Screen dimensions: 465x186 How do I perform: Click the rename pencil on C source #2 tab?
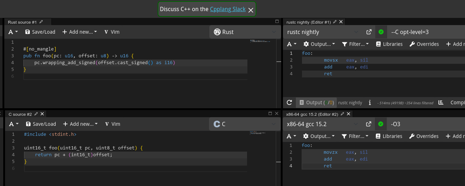click(36, 114)
